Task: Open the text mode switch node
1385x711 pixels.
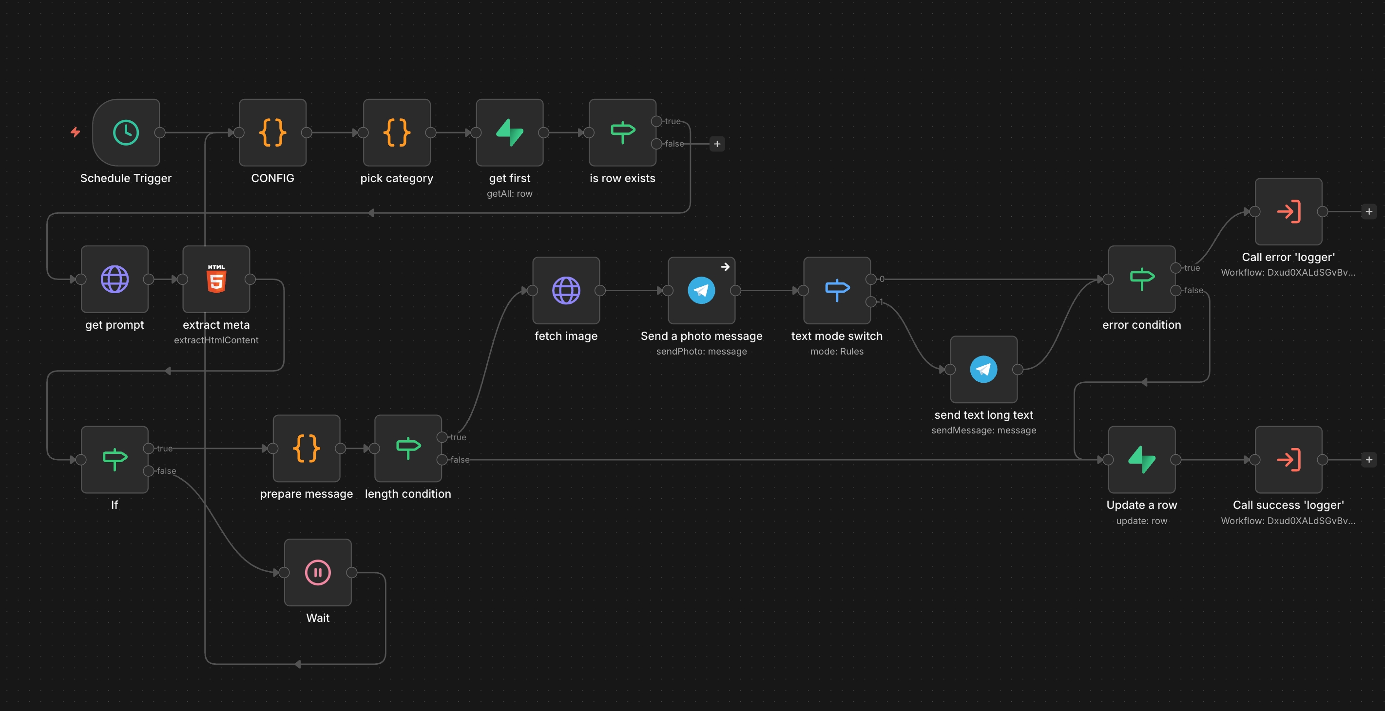Action: point(837,290)
